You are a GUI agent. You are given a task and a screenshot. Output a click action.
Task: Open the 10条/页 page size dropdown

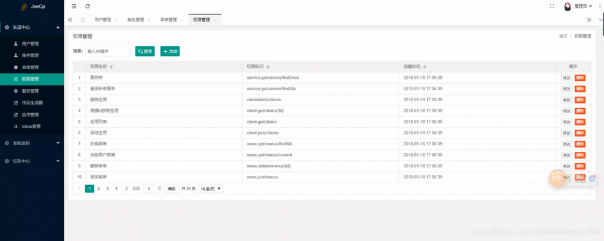(x=210, y=189)
